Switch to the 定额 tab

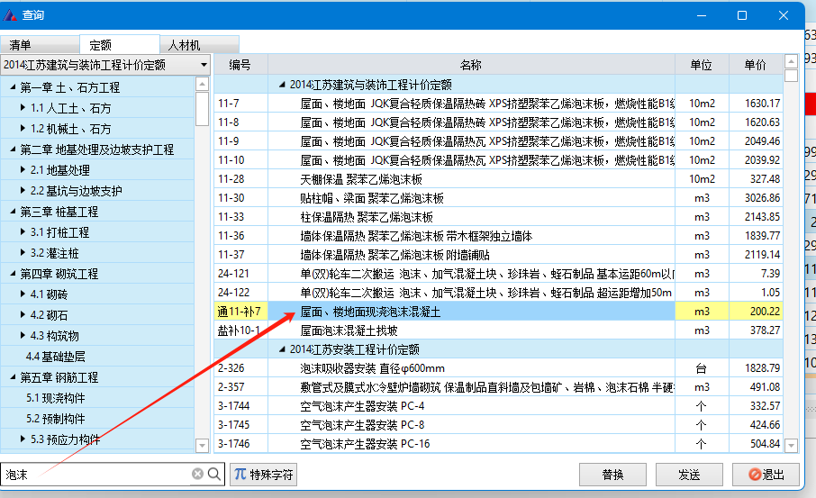120,45
